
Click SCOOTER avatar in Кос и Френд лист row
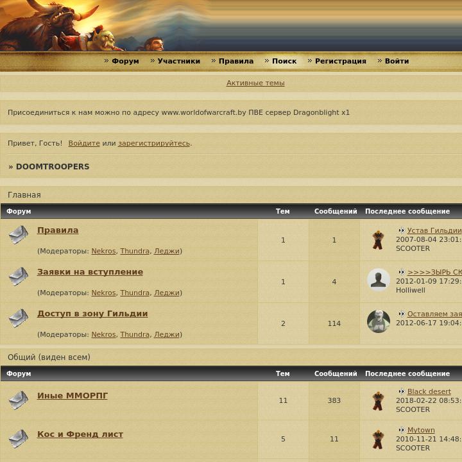378,440
